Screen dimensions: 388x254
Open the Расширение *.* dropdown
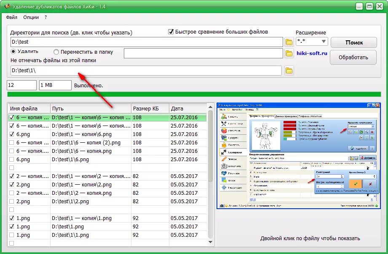pos(312,42)
